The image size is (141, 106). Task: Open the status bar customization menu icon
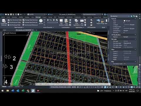(140, 87)
